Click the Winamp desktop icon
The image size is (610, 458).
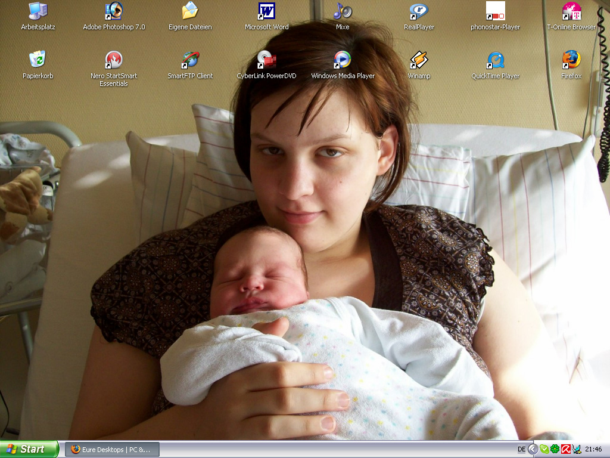419,60
